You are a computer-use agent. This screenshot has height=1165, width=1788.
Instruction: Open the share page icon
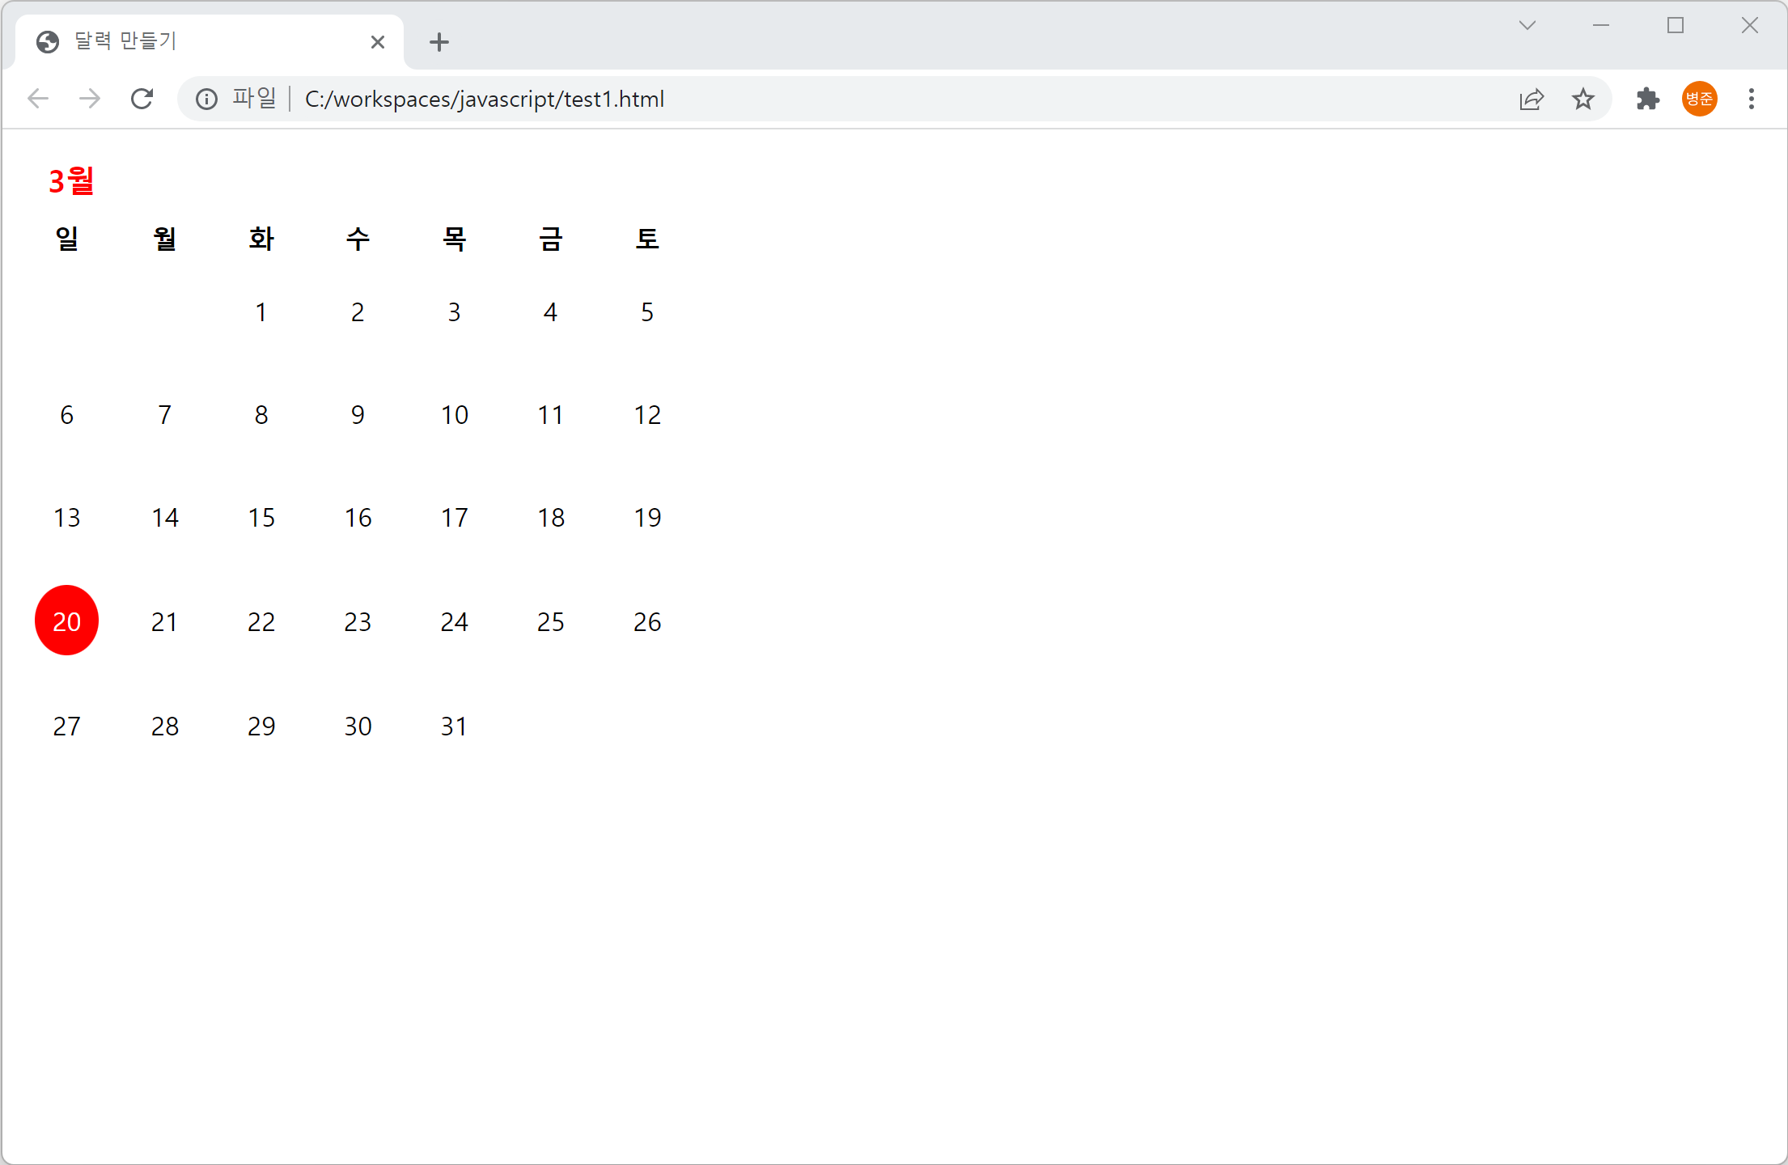(1532, 99)
